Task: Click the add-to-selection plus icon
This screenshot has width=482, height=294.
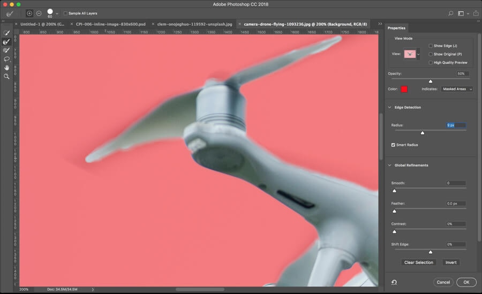Action: click(29, 13)
